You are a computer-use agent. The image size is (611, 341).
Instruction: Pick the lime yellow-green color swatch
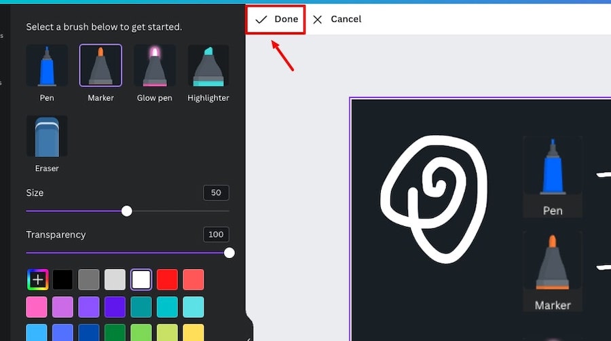pyautogui.click(x=167, y=332)
